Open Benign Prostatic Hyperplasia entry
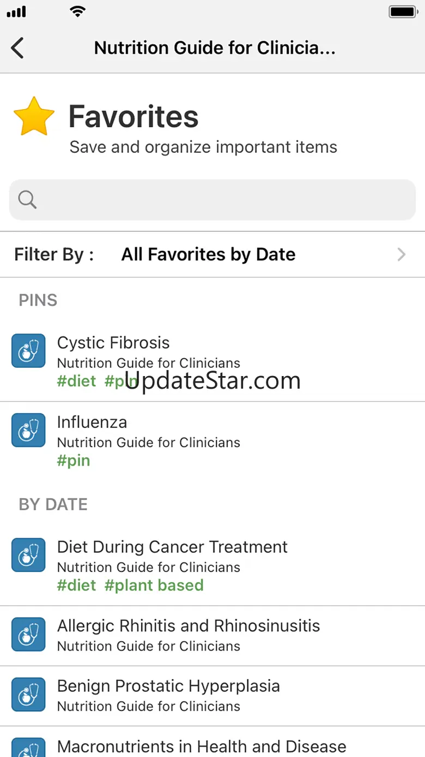 pyautogui.click(x=168, y=686)
